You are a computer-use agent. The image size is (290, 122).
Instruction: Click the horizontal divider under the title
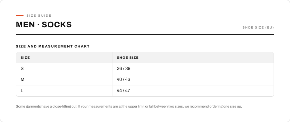[145, 34]
